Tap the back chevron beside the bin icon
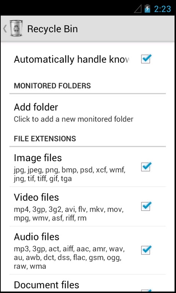 5,29
